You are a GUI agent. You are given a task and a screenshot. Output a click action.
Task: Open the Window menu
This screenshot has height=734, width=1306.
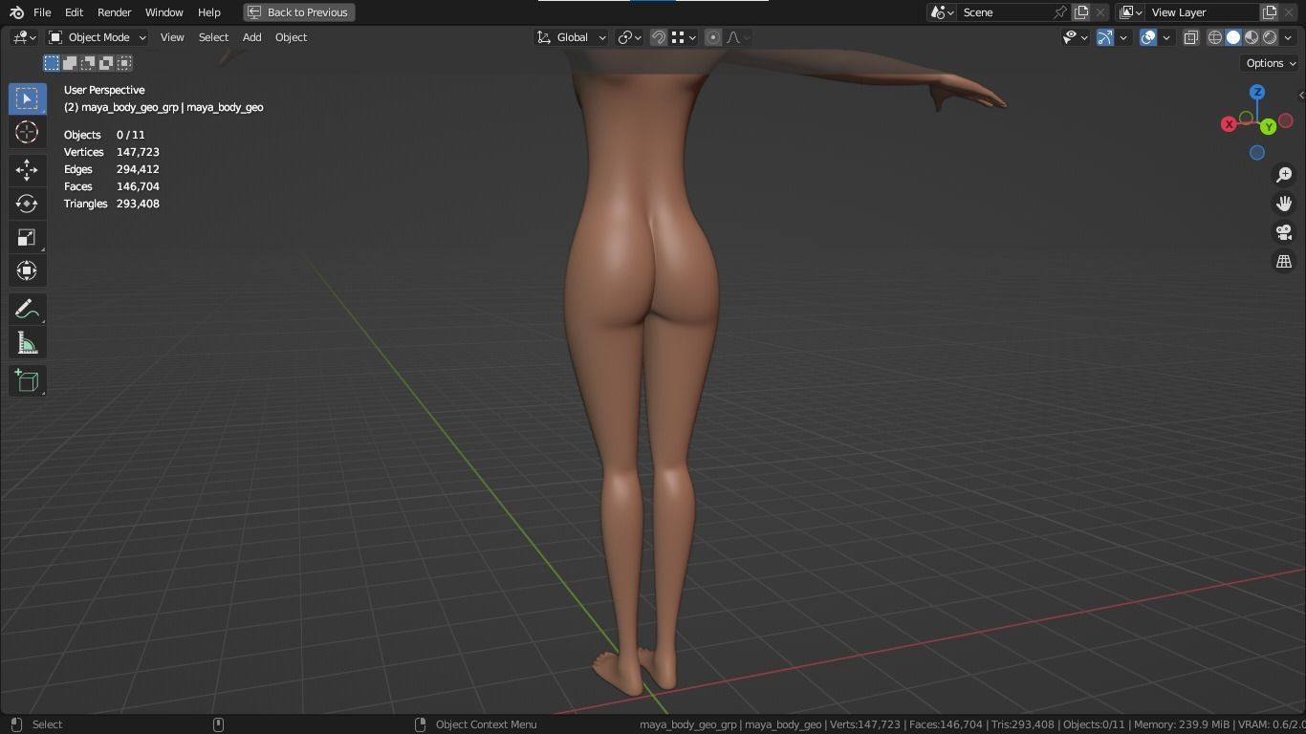[x=163, y=12]
